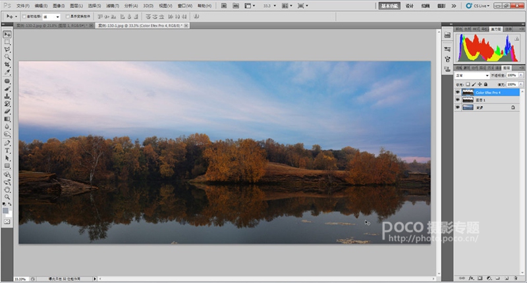
Task: Select the Horizontal Type tool
Action: click(x=7, y=151)
